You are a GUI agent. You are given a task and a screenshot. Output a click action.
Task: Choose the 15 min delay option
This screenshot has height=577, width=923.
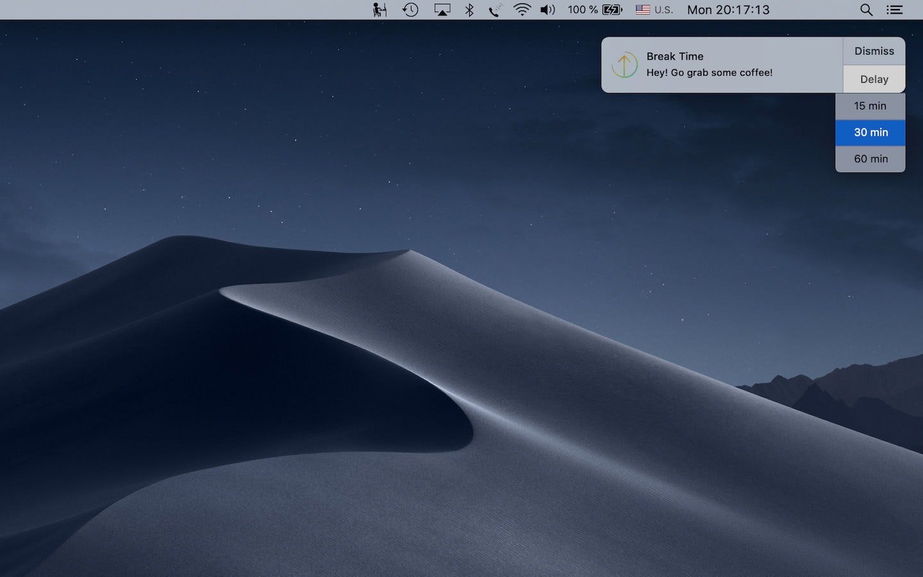coord(870,106)
